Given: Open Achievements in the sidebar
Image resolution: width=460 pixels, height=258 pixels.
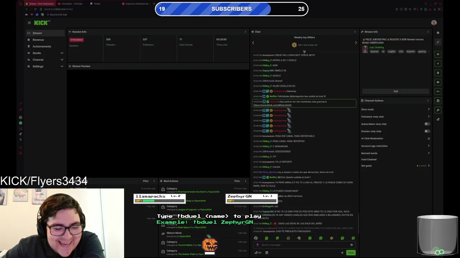Looking at the screenshot, I should [45, 46].
